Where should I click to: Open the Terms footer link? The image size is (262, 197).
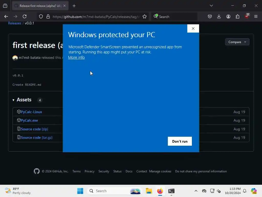[77, 171]
